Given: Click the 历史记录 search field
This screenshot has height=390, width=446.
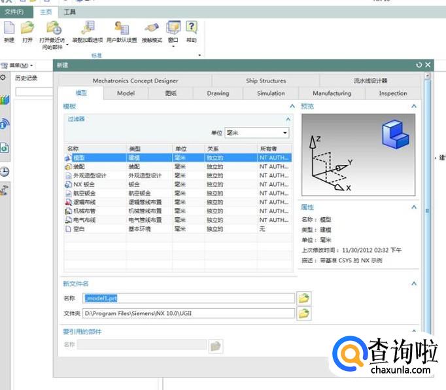Looking at the screenshot, I should click(x=34, y=92).
